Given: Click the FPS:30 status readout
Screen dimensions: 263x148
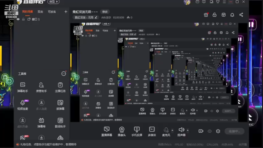Looking at the screenshot, I should [x=179, y=144].
